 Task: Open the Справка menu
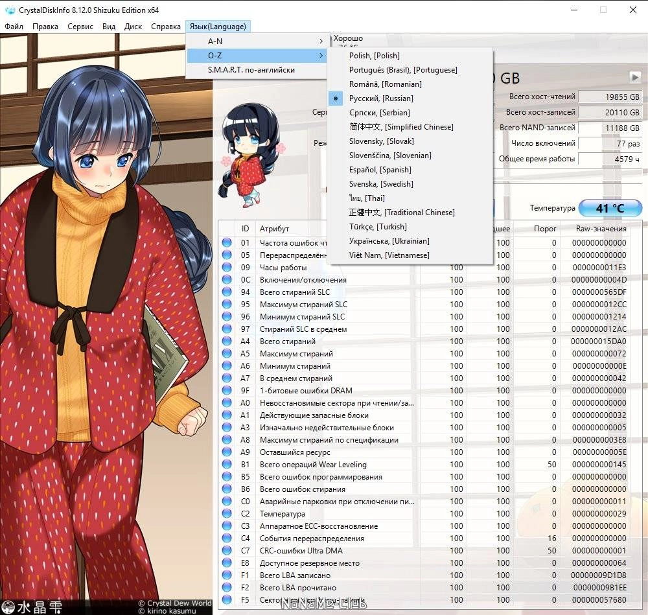pos(166,27)
